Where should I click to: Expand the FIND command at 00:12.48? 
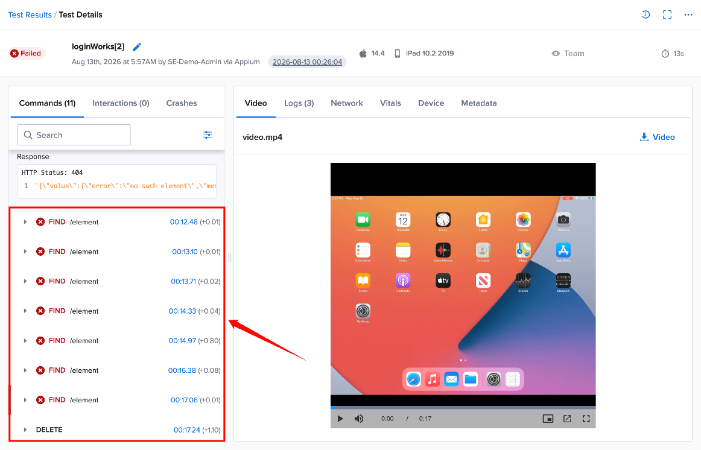(25, 221)
